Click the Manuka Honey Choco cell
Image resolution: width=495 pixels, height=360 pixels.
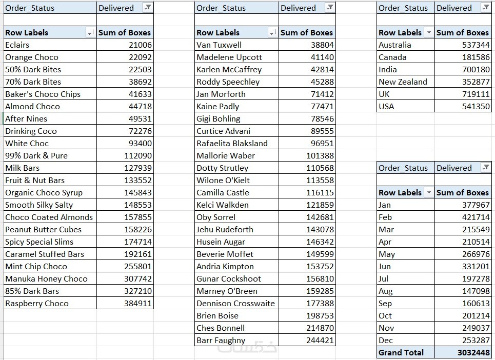click(x=46, y=278)
